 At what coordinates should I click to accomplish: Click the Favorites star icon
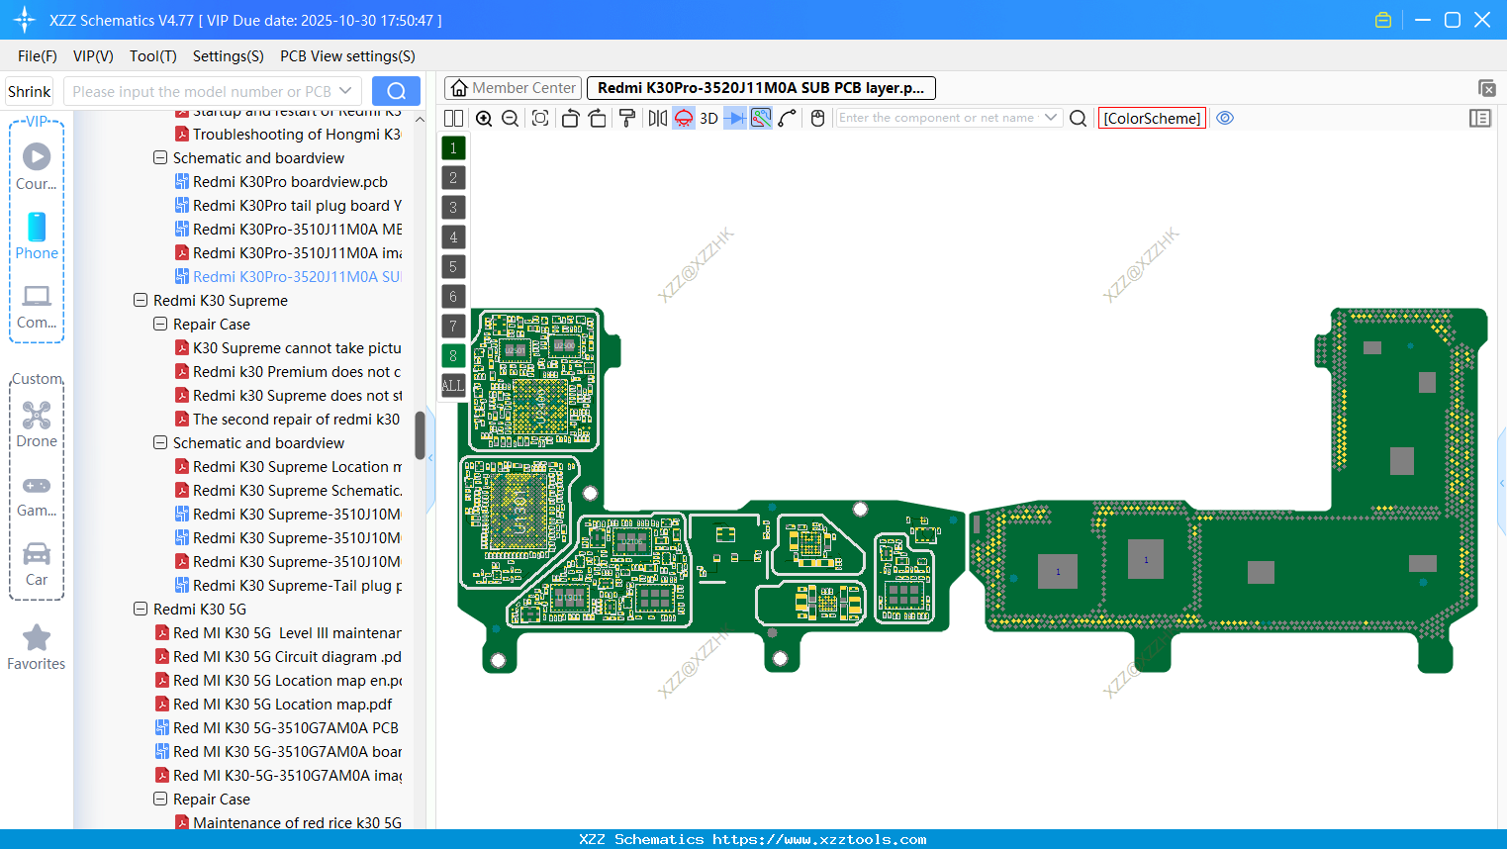[37, 638]
